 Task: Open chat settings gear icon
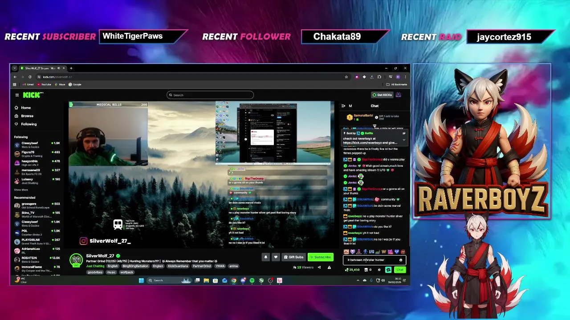pos(379,270)
